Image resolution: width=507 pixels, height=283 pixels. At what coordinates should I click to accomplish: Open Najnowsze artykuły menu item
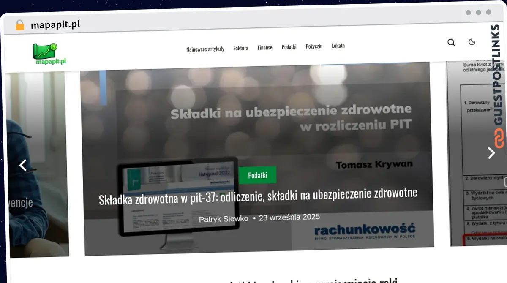tap(205, 49)
